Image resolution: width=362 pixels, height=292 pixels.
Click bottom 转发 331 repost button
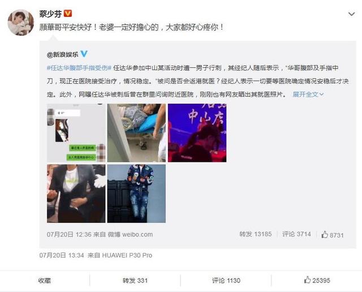click(x=135, y=281)
